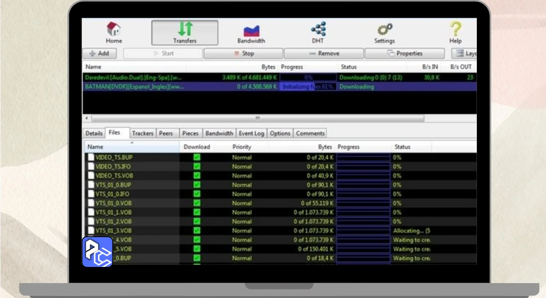
Task: Click left arrow of horizontal scrollbar
Action: (x=87, y=118)
